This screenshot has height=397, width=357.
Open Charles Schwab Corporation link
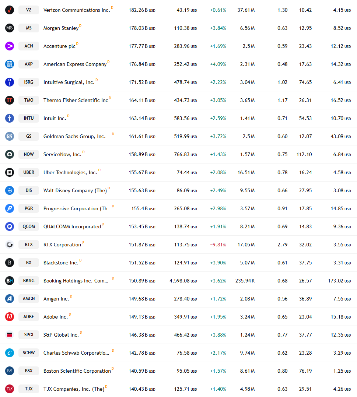[x=76, y=353]
